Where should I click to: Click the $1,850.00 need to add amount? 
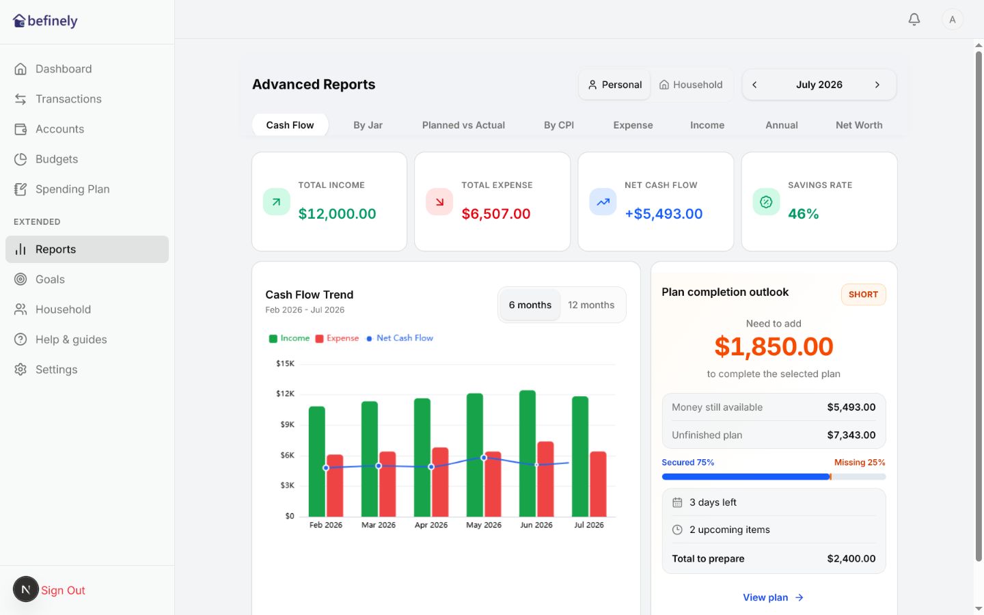pos(774,346)
